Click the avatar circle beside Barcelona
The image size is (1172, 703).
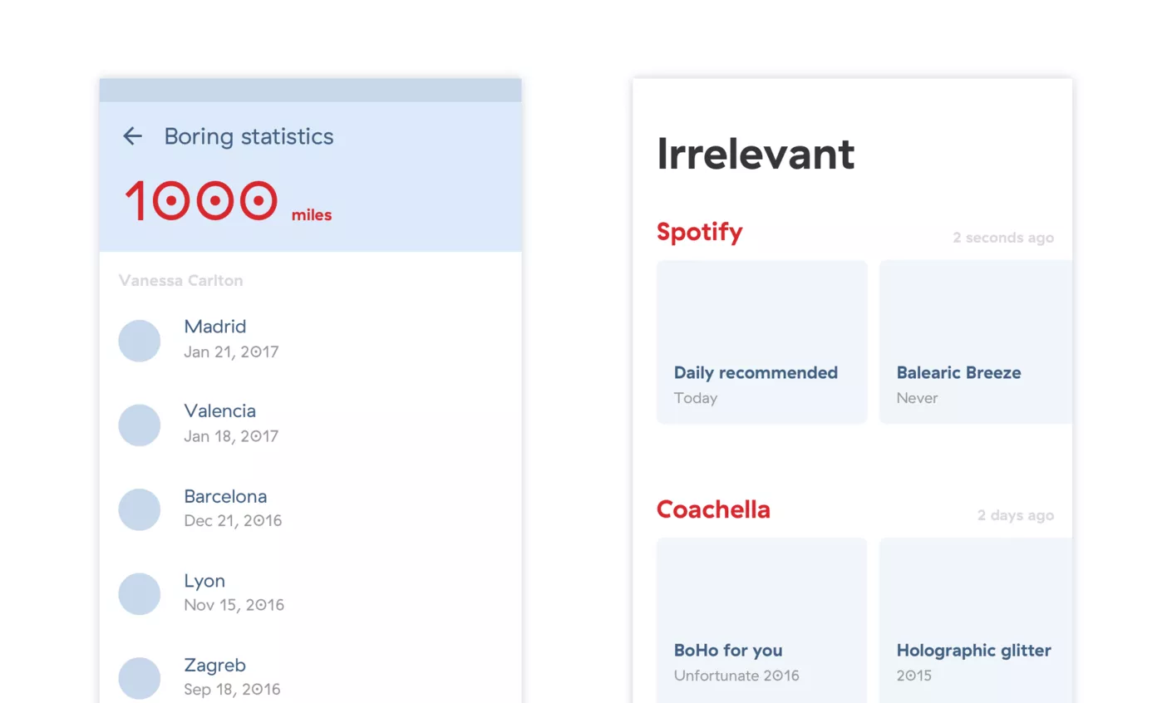140,509
